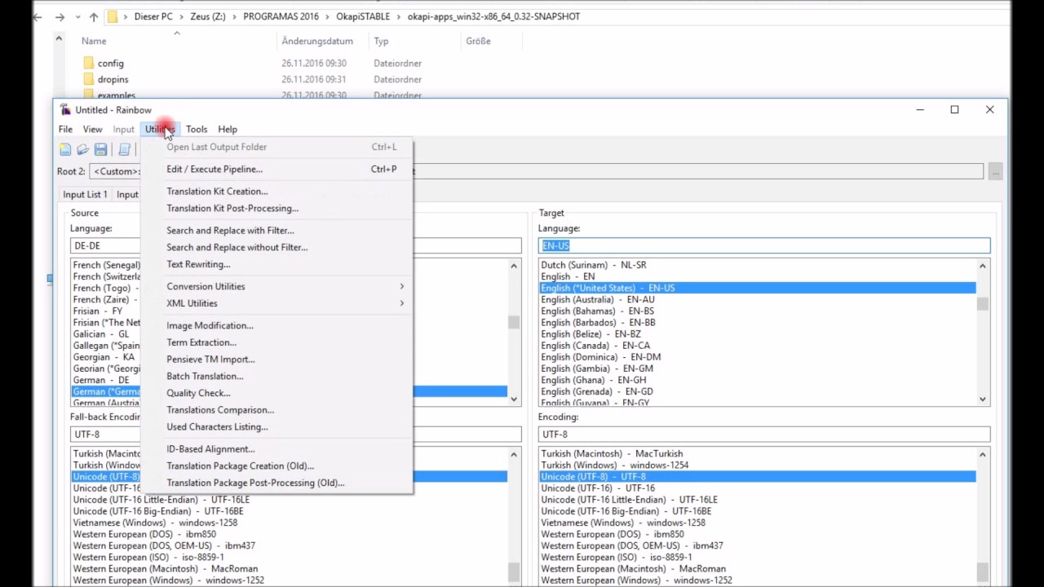This screenshot has height=587, width=1044.
Task: Select Western European (Macintosh) - MacRoman target encoding
Action: (x=633, y=568)
